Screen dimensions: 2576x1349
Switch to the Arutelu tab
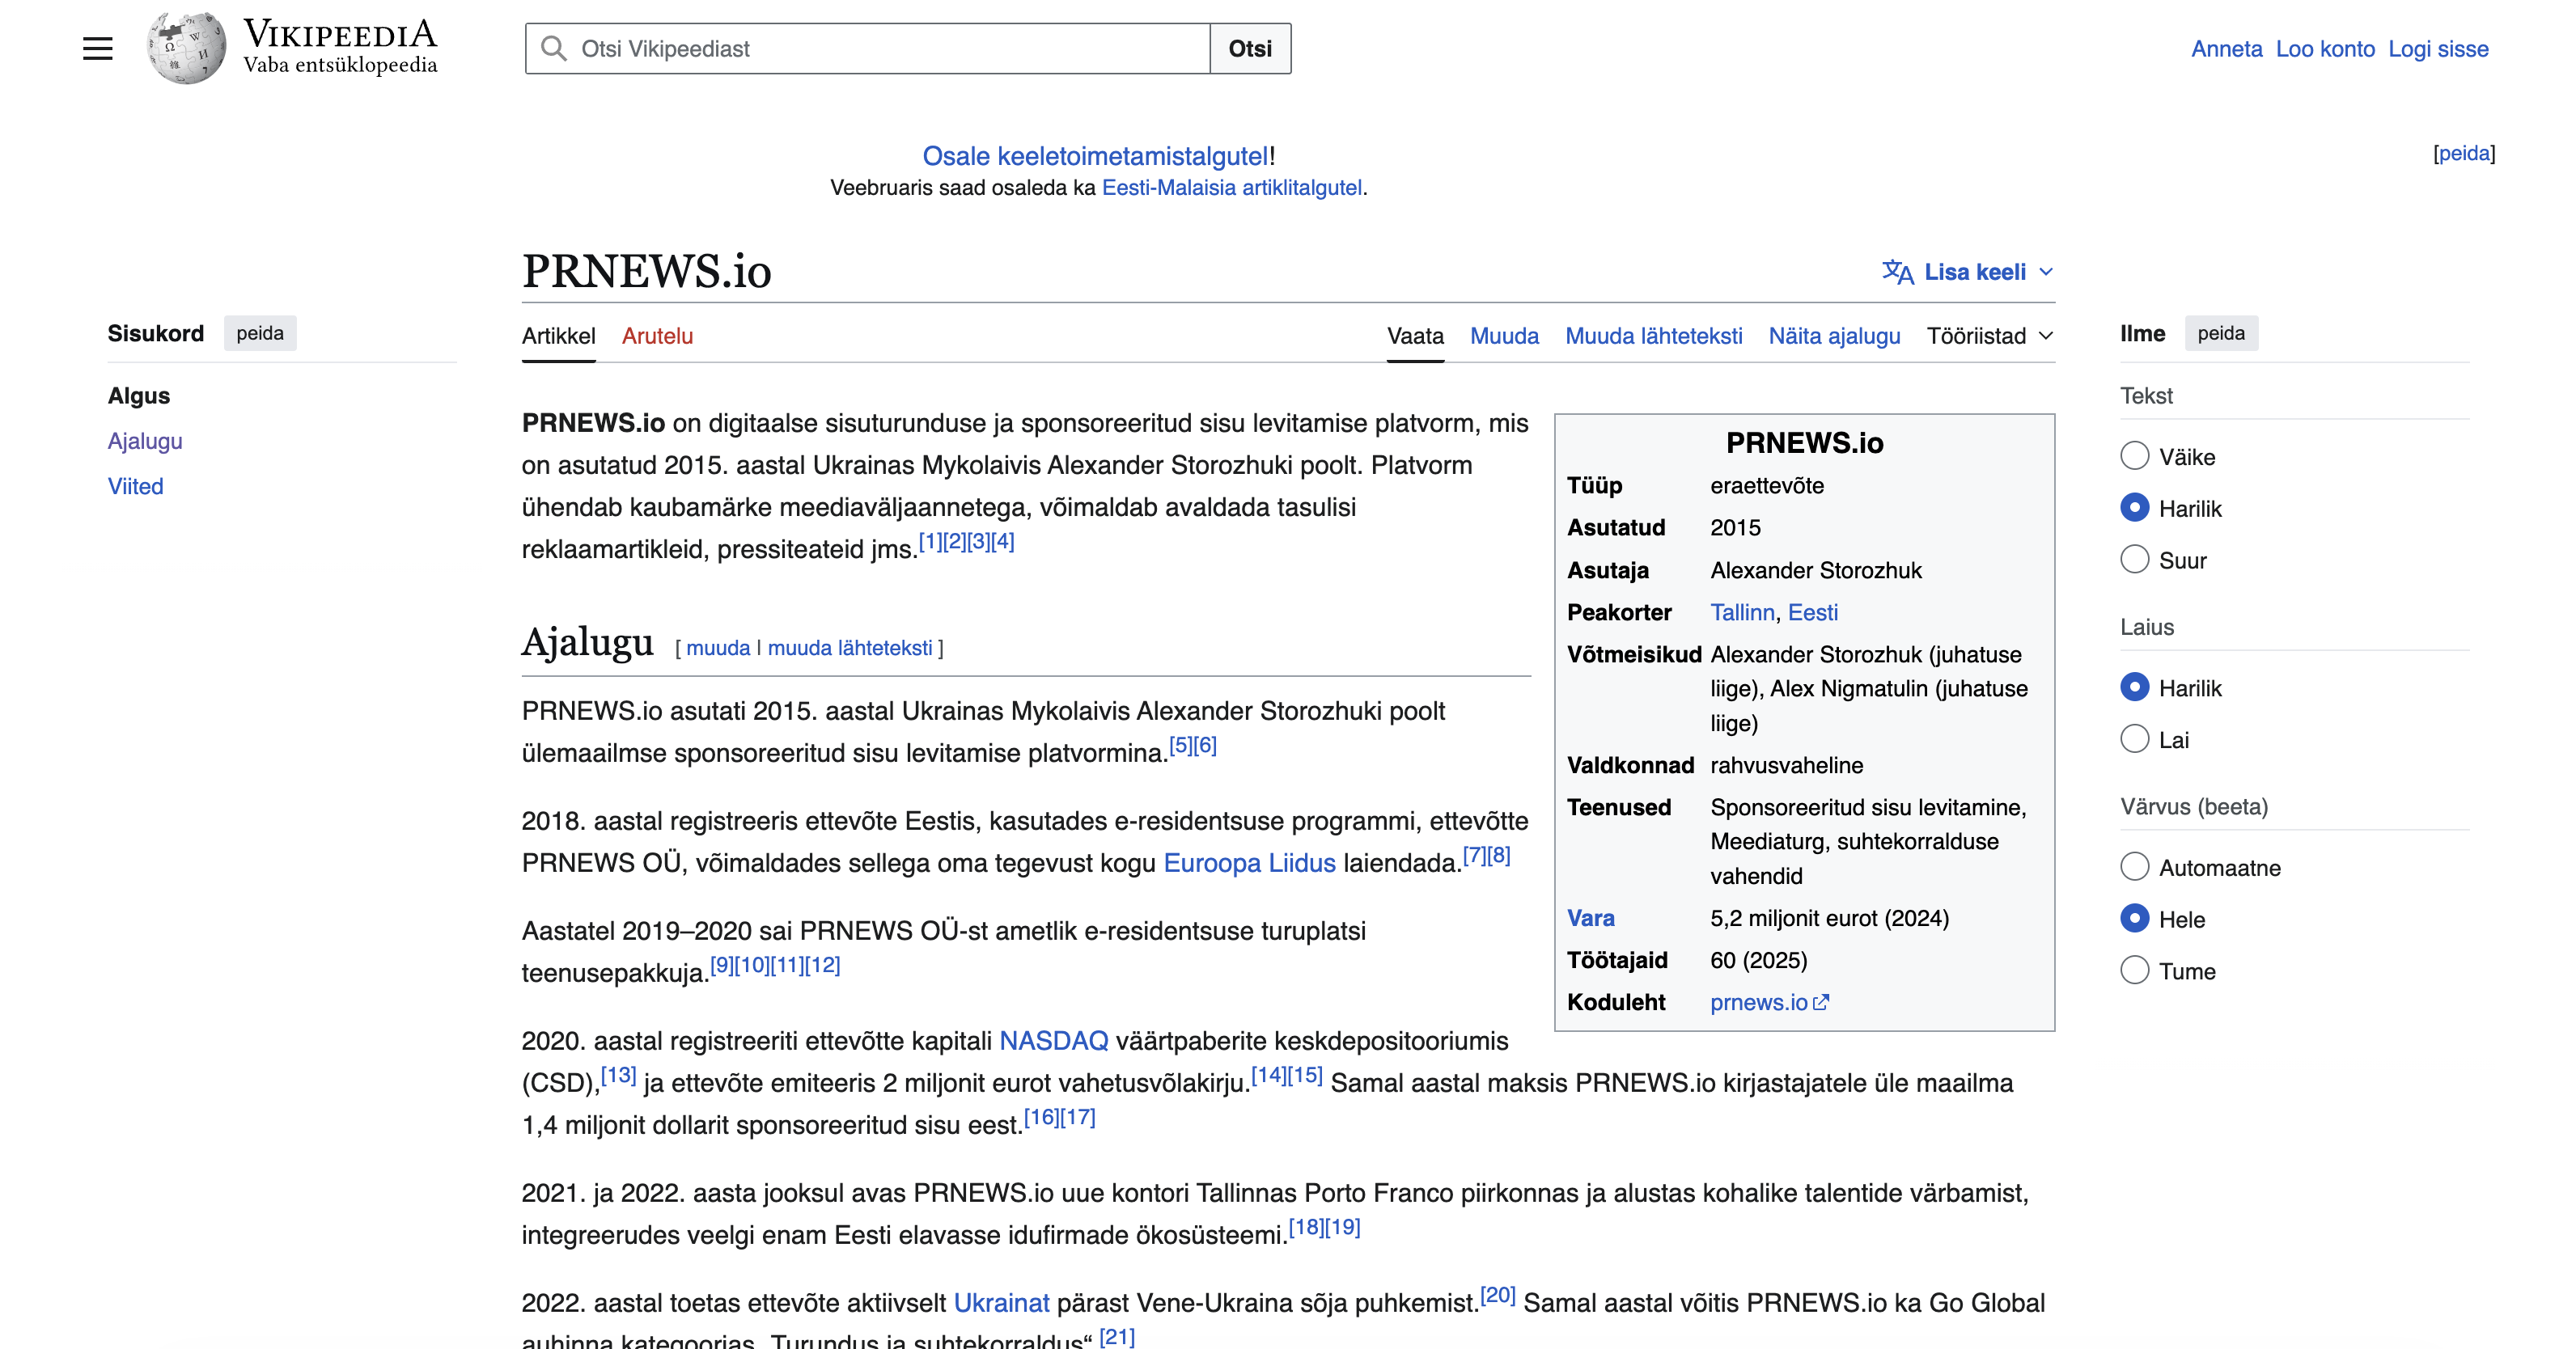(x=657, y=336)
